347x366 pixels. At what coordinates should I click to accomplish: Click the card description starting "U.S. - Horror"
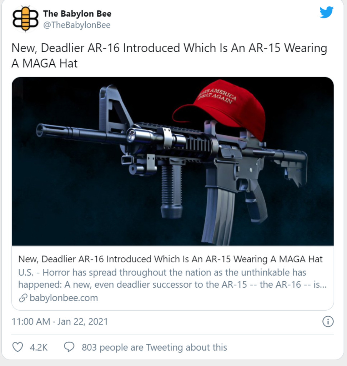point(172,278)
